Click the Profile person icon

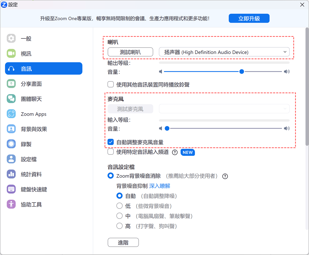click(x=11, y=159)
